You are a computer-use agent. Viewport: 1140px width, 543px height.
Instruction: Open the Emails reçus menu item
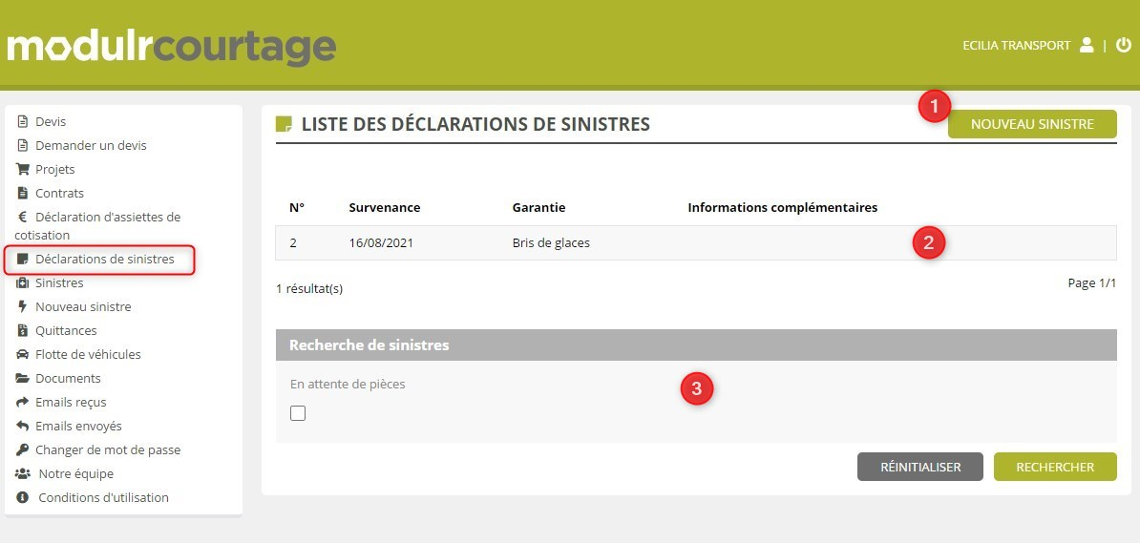pyautogui.click(x=71, y=403)
